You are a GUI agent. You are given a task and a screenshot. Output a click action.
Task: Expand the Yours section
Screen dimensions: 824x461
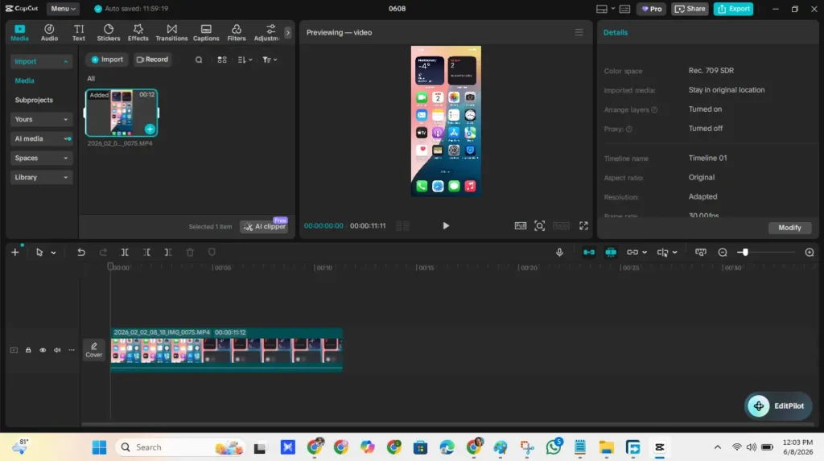pos(40,119)
